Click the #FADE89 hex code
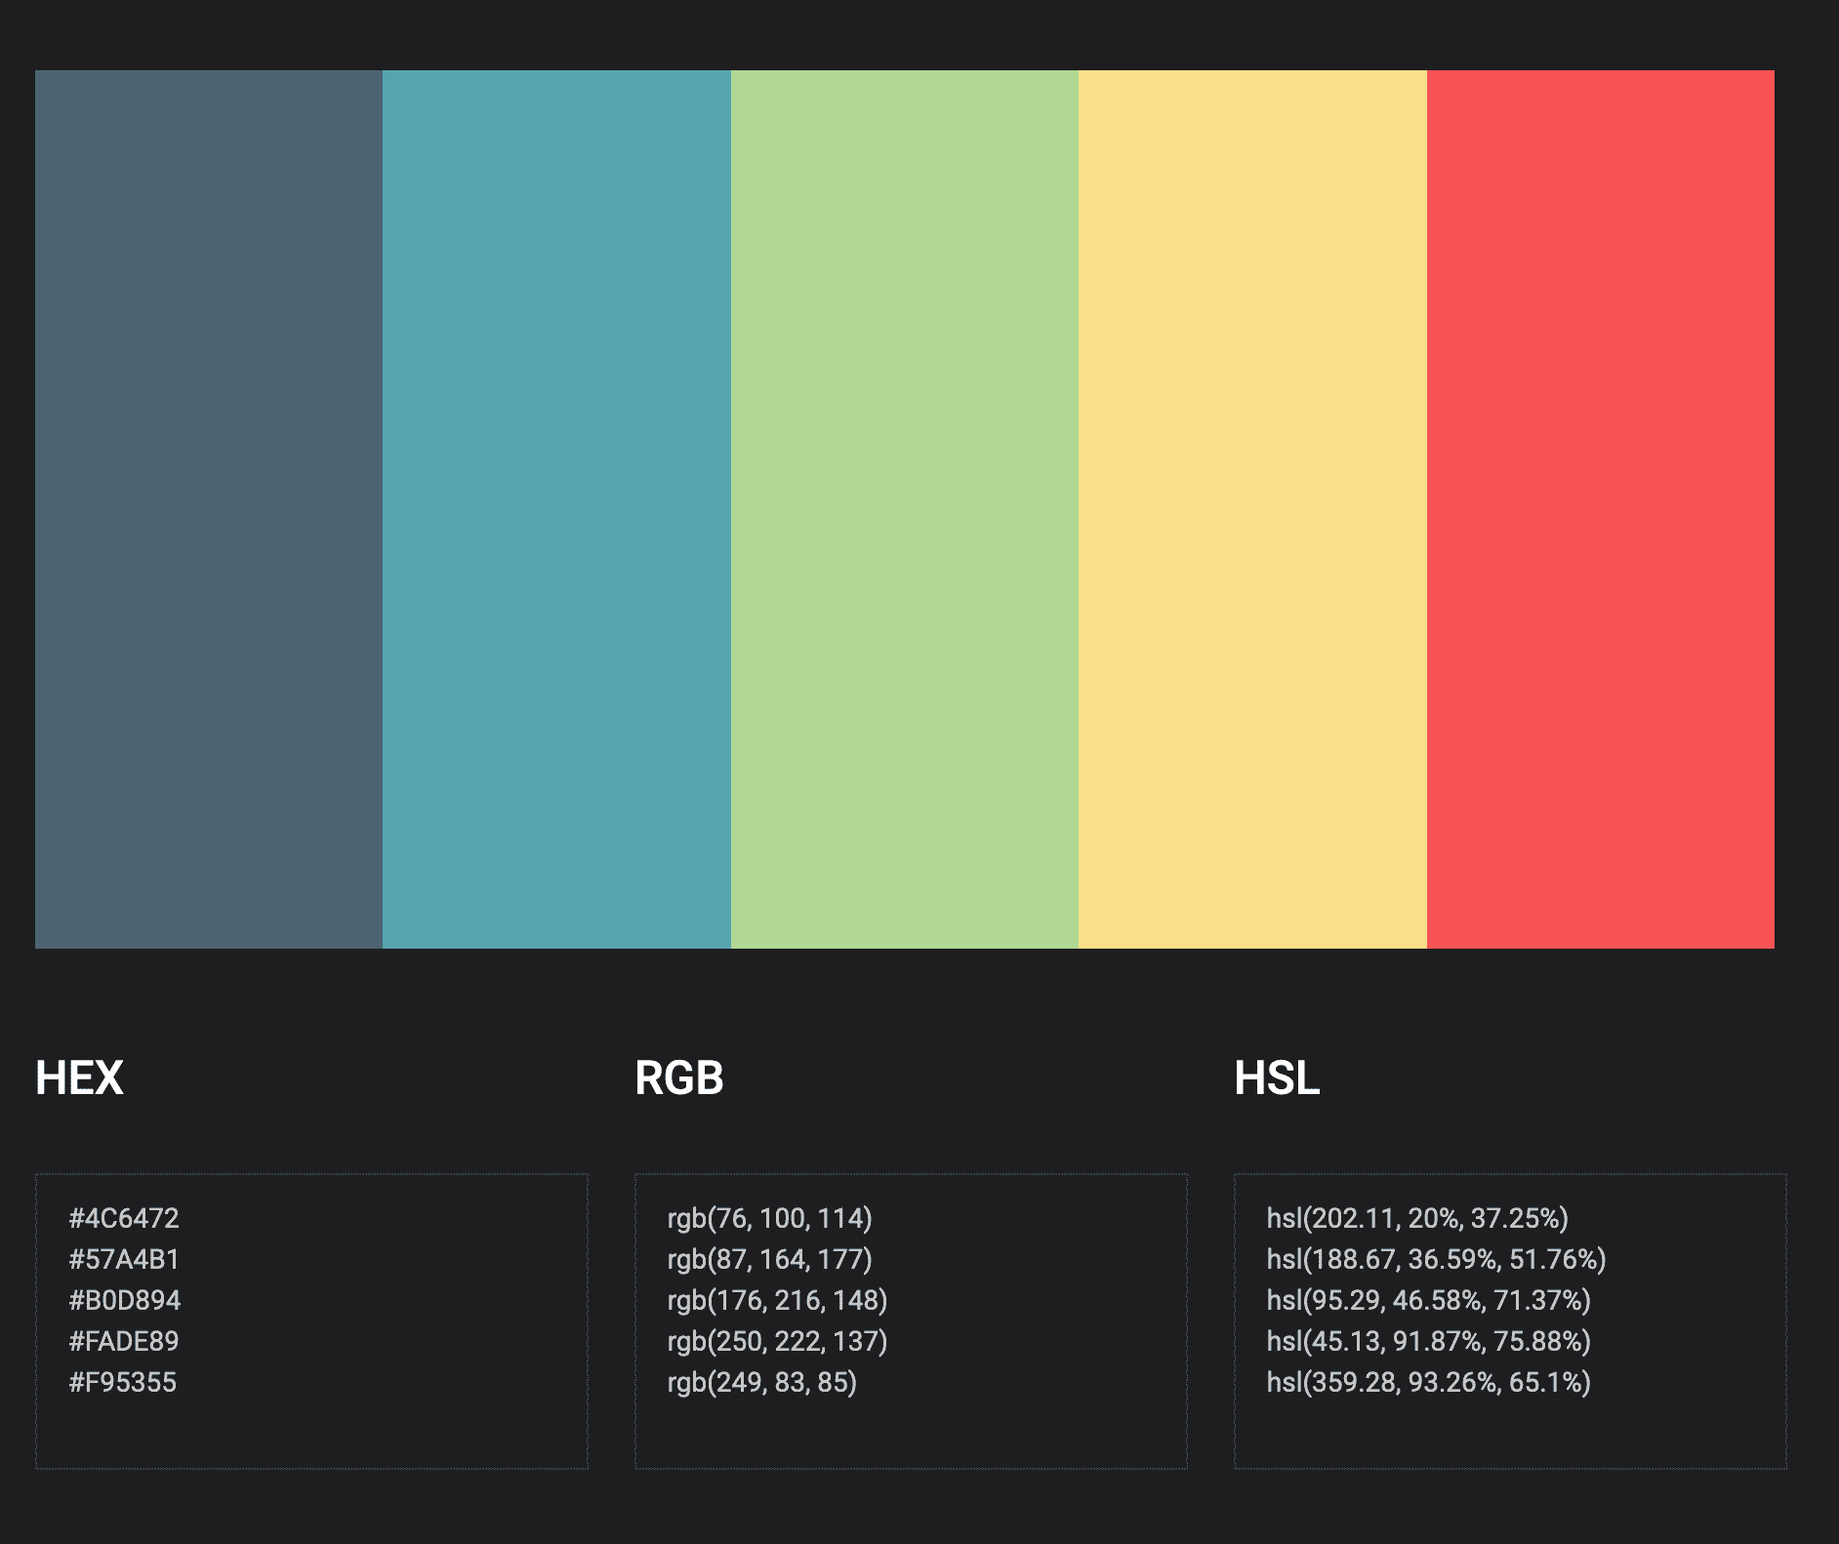1839x1544 pixels. pos(124,1341)
